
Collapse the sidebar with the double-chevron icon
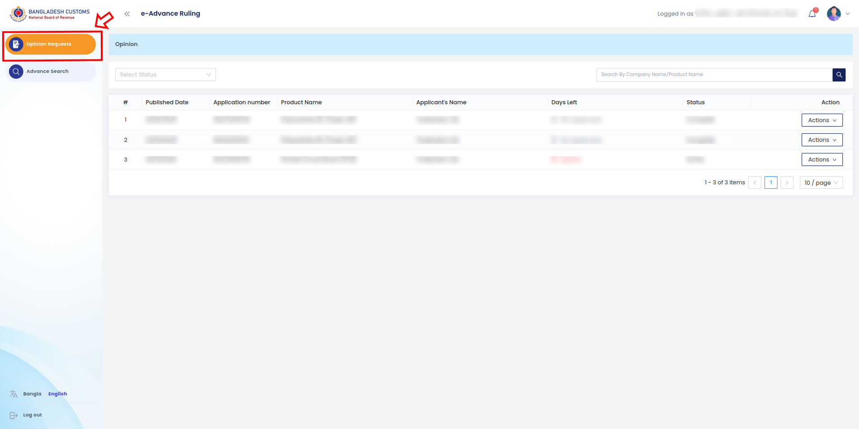click(x=127, y=14)
